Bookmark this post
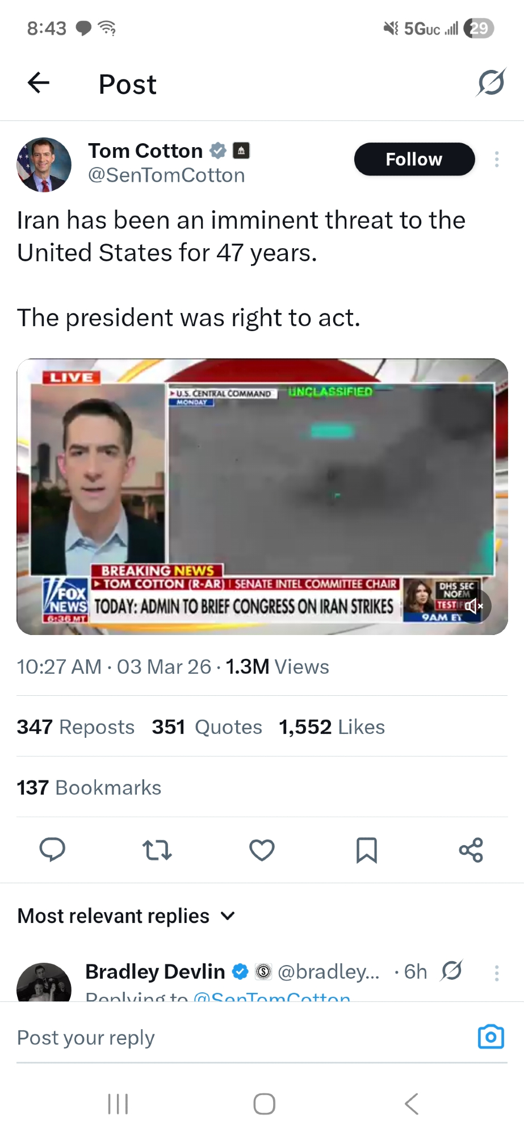 (x=366, y=850)
